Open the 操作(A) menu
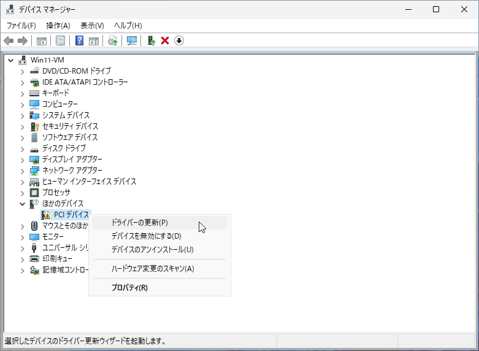Image resolution: width=479 pixels, height=351 pixels. point(58,26)
